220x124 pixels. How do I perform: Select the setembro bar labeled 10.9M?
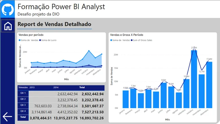pyautogui.click(x=186, y=94)
